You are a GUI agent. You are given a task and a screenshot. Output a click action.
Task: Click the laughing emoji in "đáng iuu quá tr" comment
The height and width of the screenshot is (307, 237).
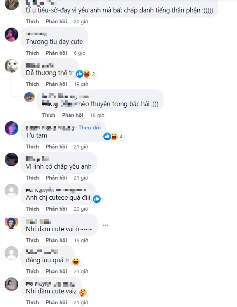[x=76, y=261]
